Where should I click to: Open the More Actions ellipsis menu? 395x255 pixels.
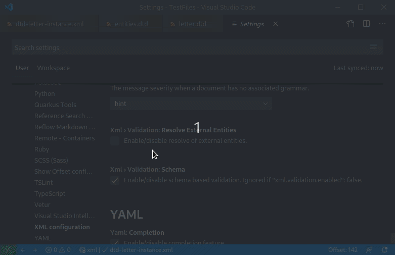382,24
